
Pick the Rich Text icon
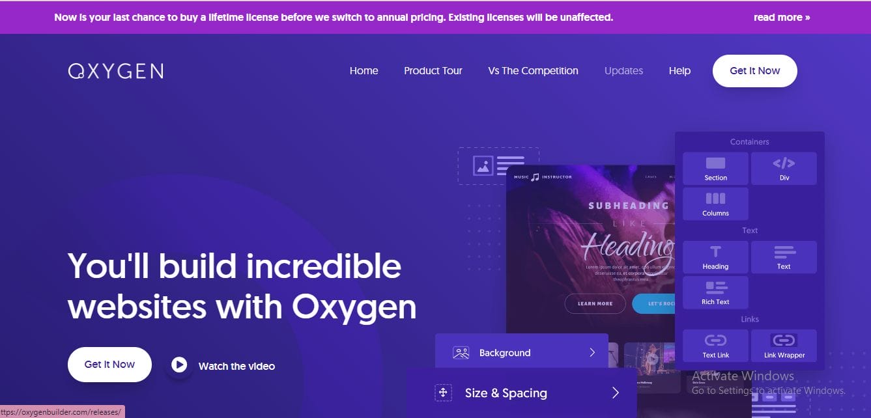coord(715,287)
